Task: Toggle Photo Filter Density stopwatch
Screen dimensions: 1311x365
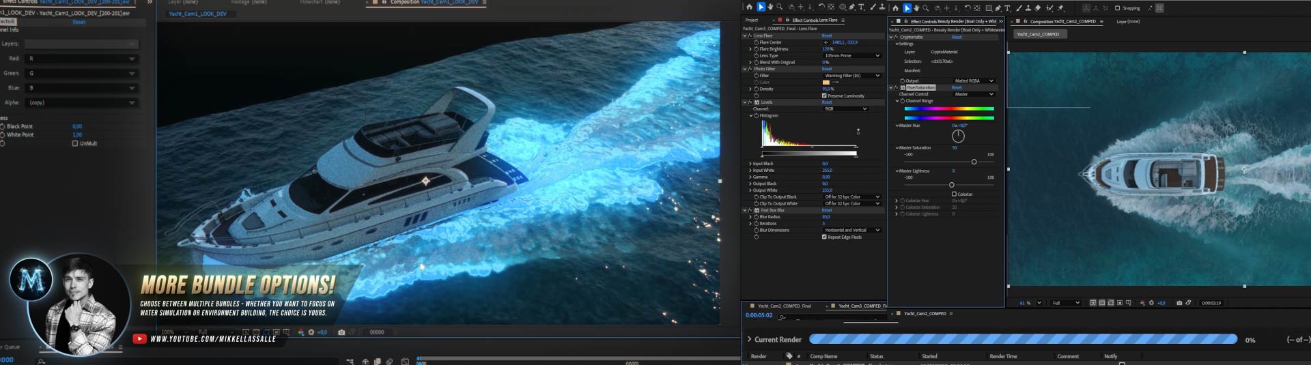Action: click(x=757, y=89)
